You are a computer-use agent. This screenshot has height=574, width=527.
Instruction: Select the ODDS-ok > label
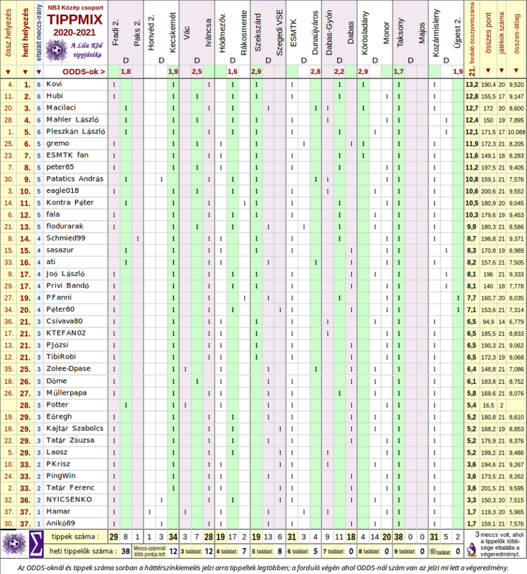84,72
